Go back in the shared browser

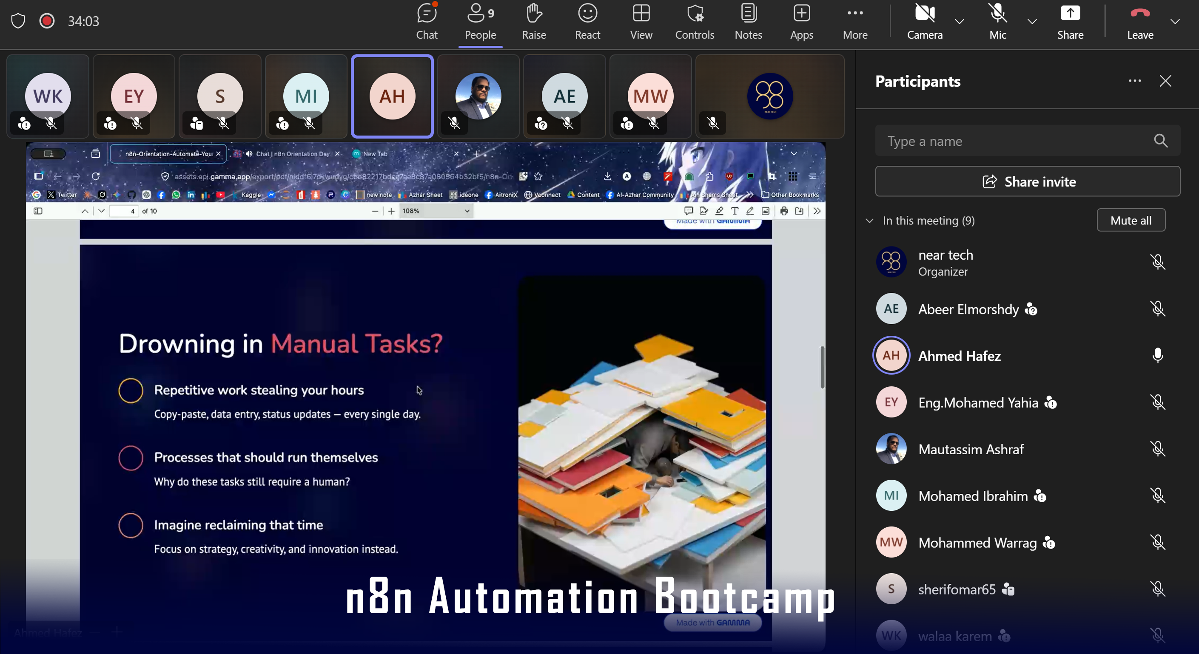click(57, 176)
